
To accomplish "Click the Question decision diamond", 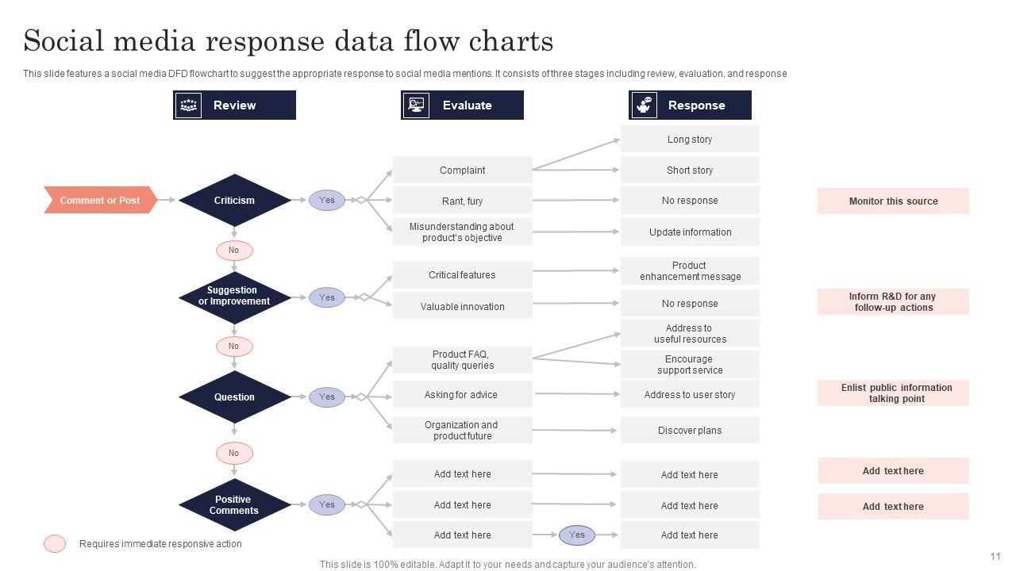I will point(234,397).
